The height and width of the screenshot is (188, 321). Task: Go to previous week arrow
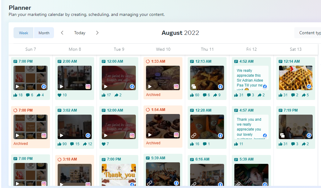(62, 33)
